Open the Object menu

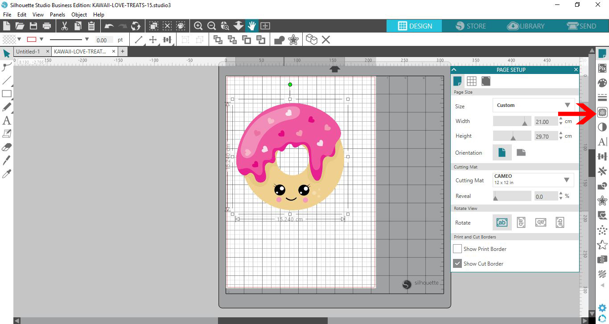79,15
